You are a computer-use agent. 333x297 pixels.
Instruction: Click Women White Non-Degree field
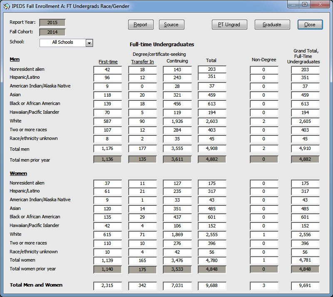264,235
